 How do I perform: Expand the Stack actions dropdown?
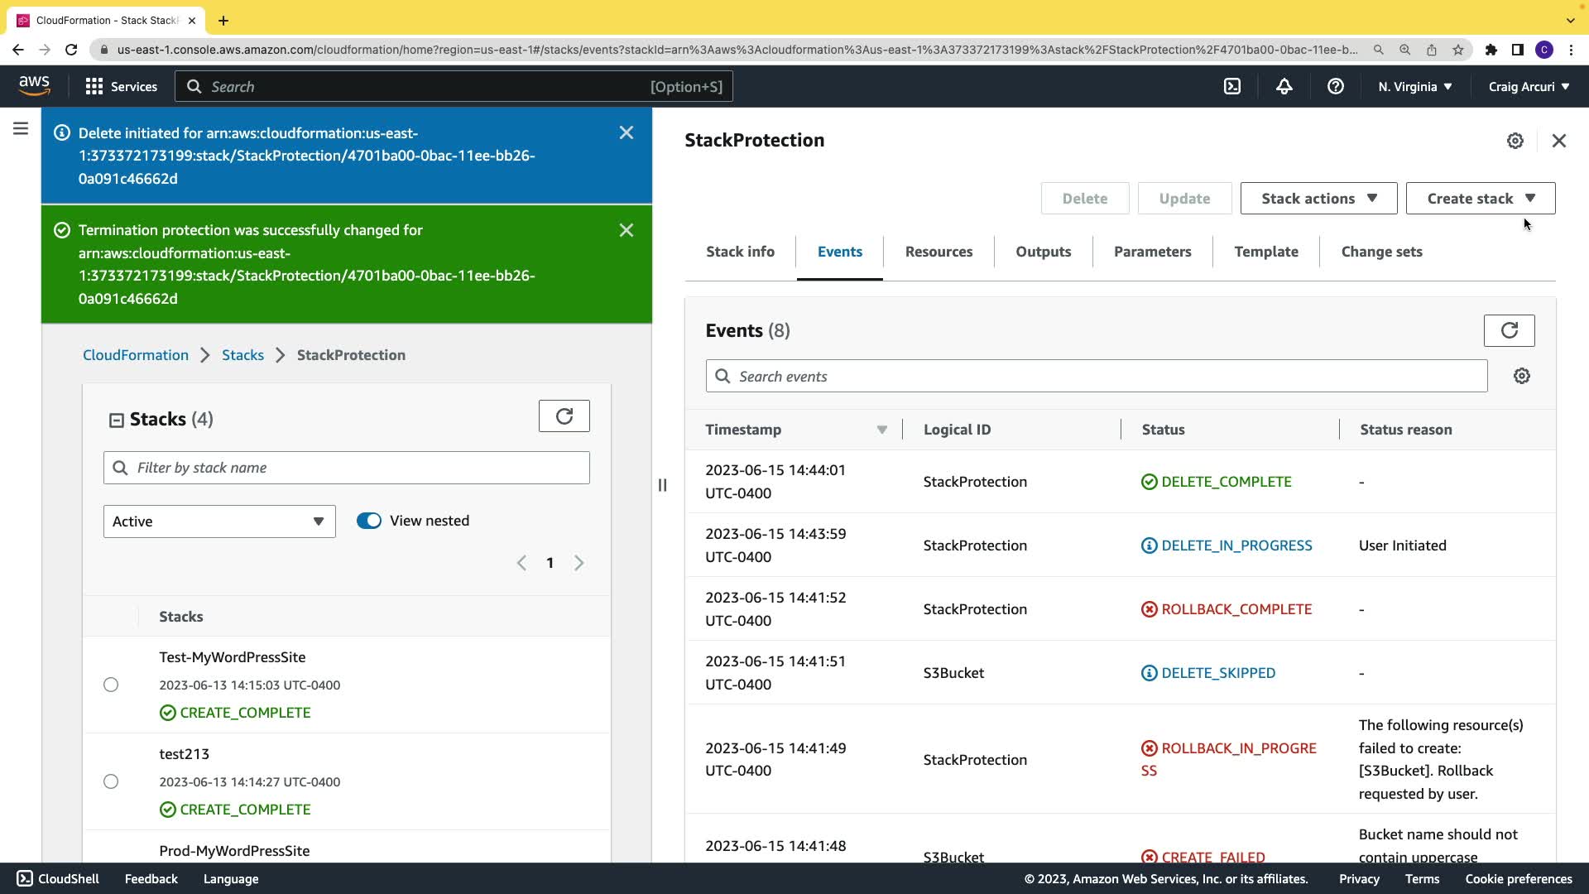[x=1318, y=199]
